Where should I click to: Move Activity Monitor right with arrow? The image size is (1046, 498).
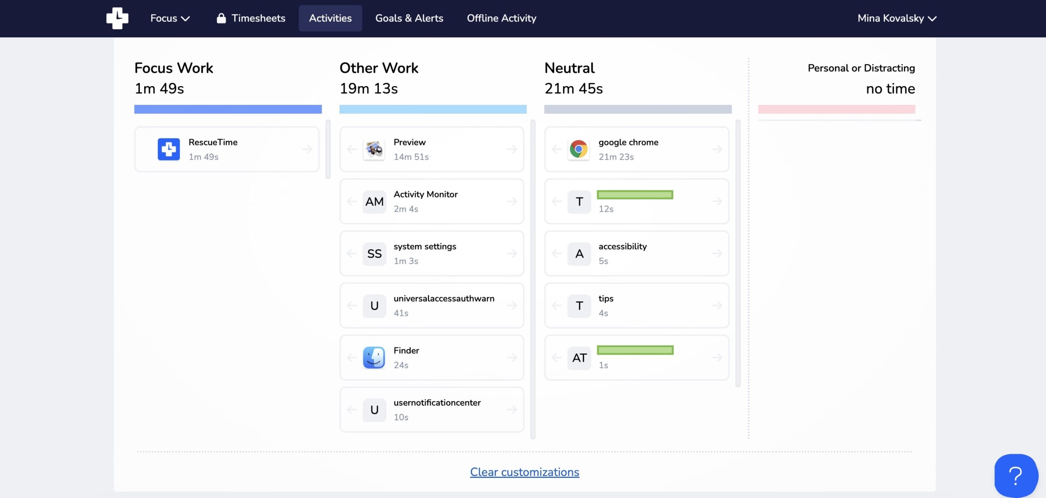[x=512, y=201]
